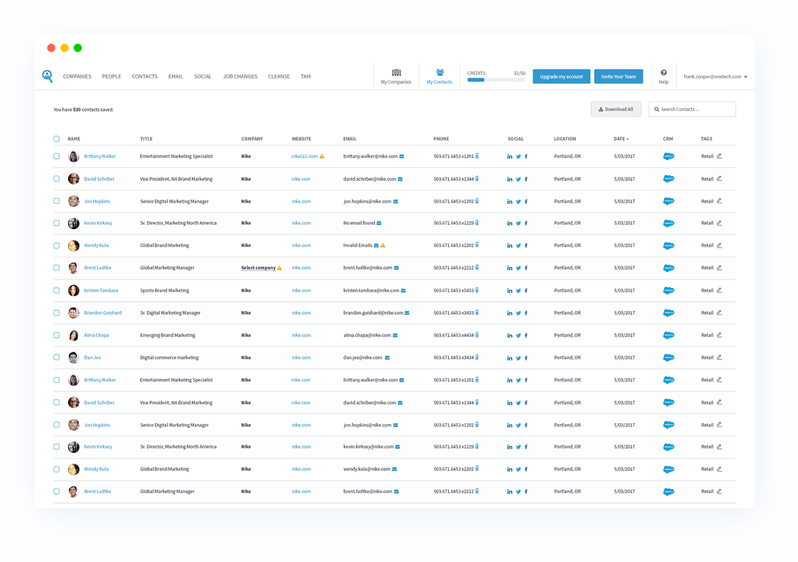Open frank.cooper@onetech.com account dropdown
The image size is (798, 562).
[715, 77]
